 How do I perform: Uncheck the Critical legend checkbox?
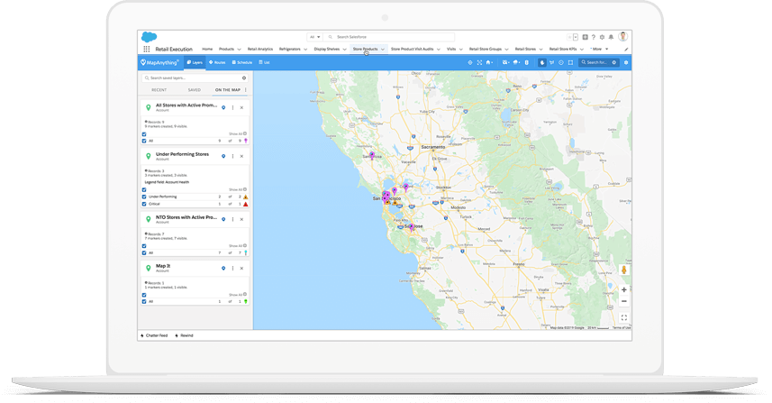tap(144, 204)
